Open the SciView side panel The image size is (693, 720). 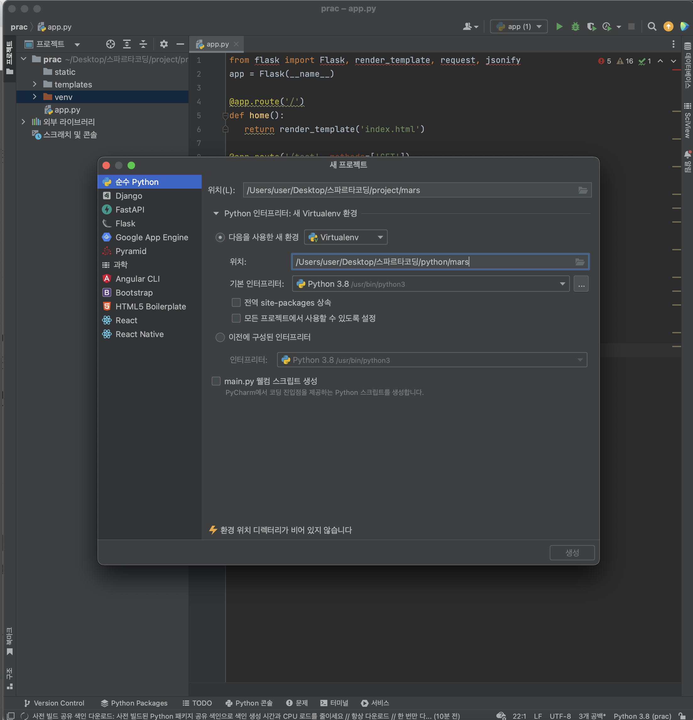pos(687,120)
